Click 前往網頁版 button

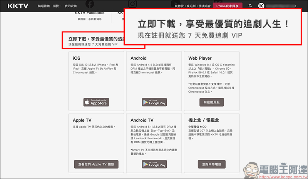[211, 102]
